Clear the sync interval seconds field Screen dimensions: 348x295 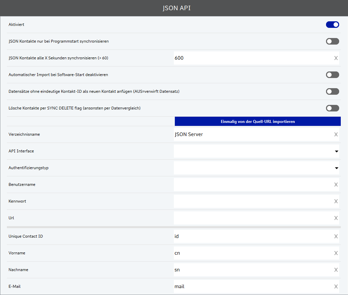coord(336,58)
